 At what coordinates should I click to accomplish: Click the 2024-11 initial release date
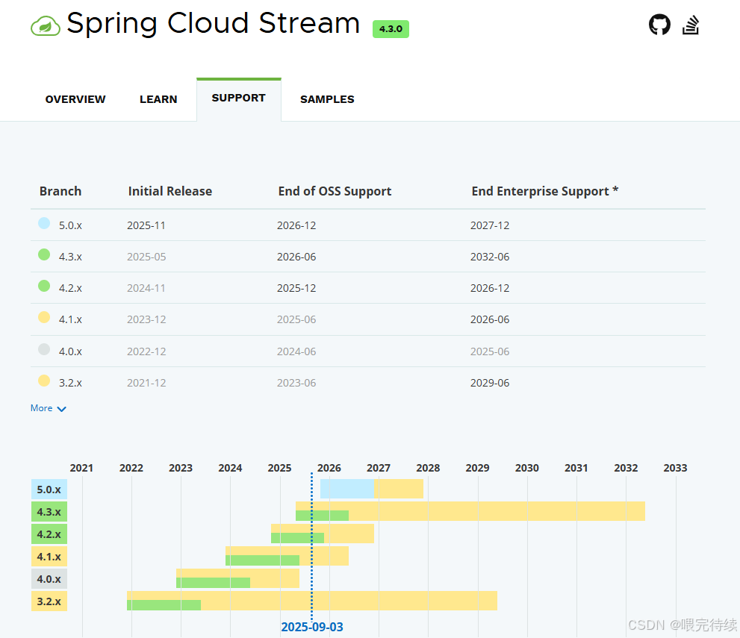[x=146, y=288]
